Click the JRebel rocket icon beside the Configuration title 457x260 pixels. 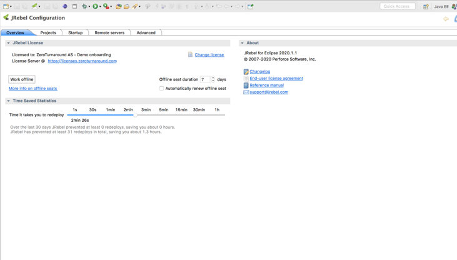tap(6, 17)
